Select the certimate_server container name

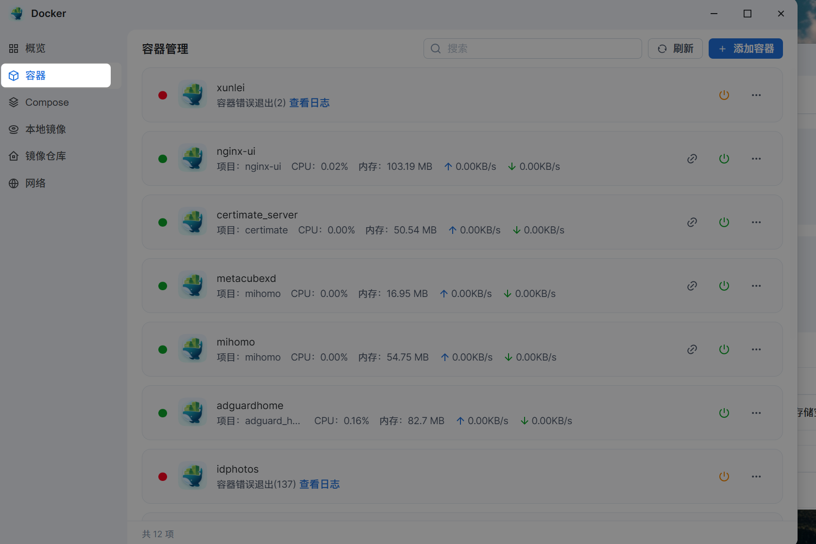(x=257, y=215)
